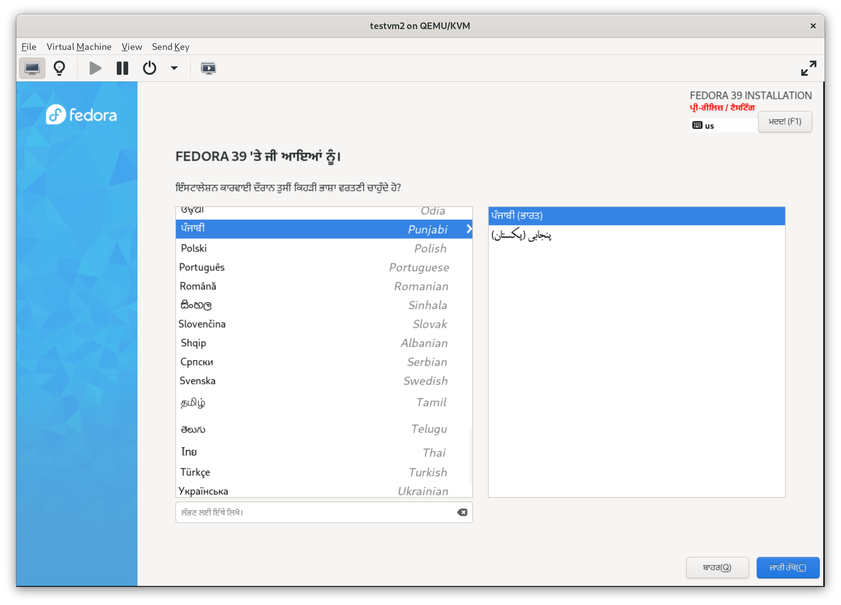Open the Send Key menu

point(170,47)
